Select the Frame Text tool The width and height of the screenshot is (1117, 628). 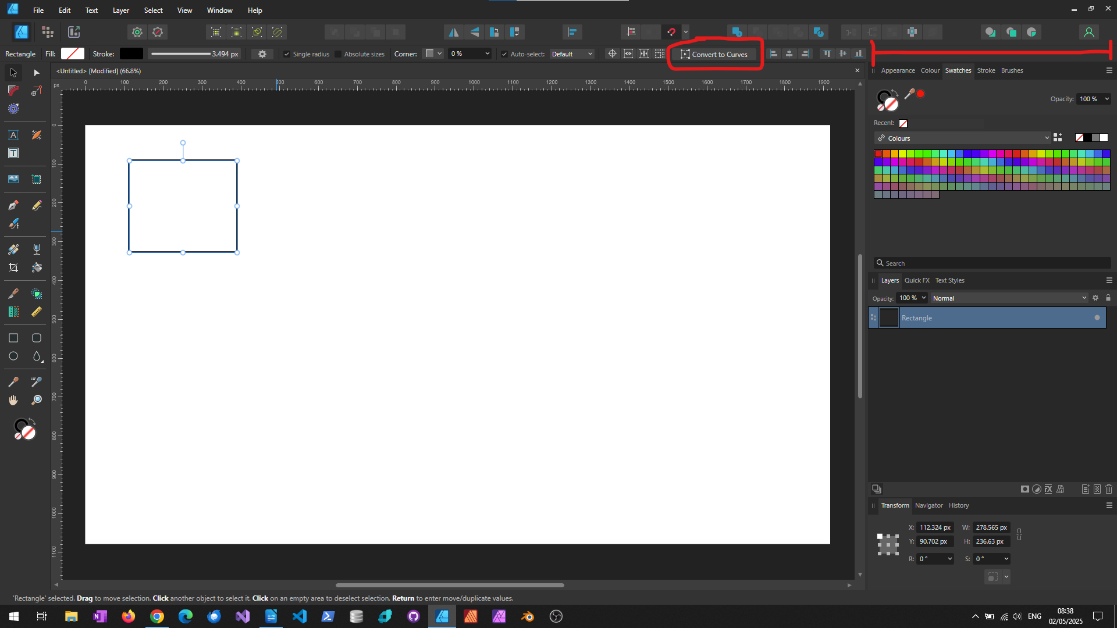[13, 153]
